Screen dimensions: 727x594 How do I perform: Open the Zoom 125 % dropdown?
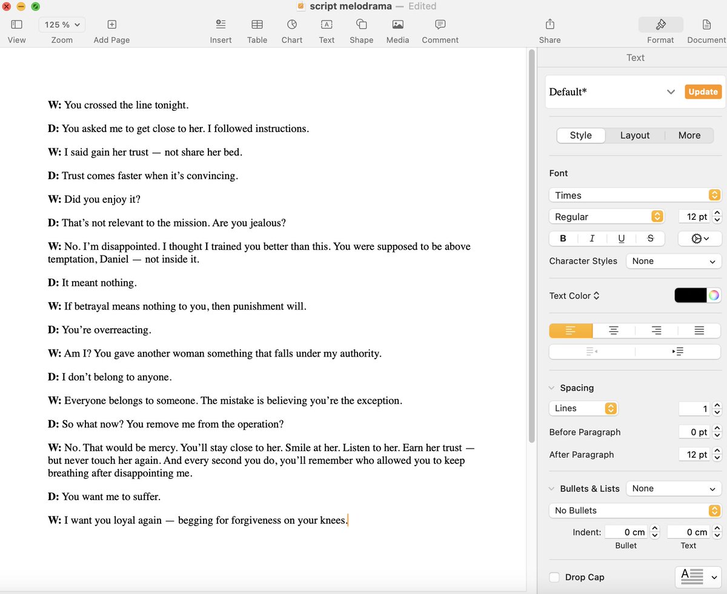coord(62,25)
